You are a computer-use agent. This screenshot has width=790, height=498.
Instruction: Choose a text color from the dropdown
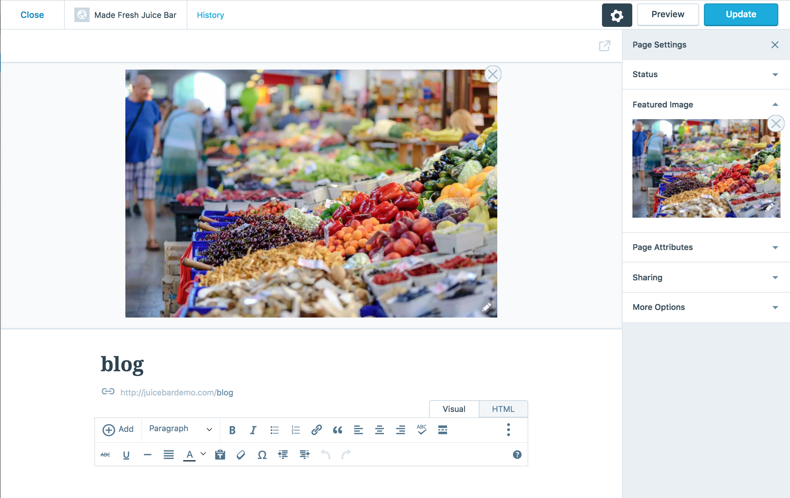pyautogui.click(x=203, y=454)
